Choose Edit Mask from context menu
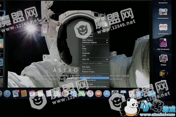Viewport: 176px width, 117px height. click(94, 67)
